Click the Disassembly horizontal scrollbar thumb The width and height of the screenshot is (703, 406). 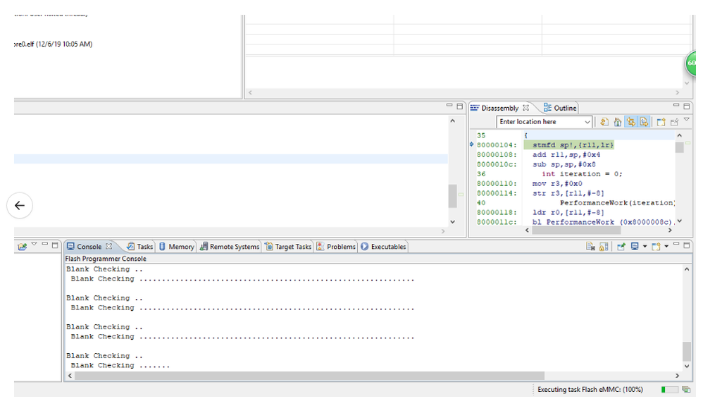576,230
